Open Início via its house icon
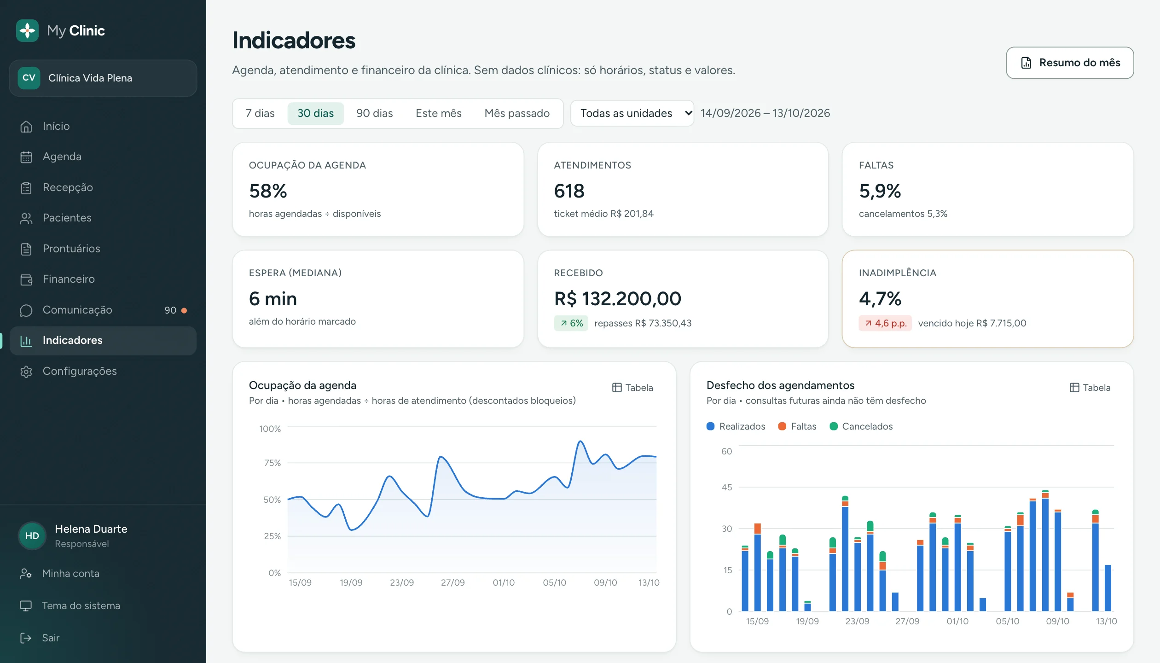The width and height of the screenshot is (1160, 663). pyautogui.click(x=26, y=126)
